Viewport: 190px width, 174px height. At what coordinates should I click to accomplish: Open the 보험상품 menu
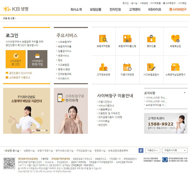point(96,9)
